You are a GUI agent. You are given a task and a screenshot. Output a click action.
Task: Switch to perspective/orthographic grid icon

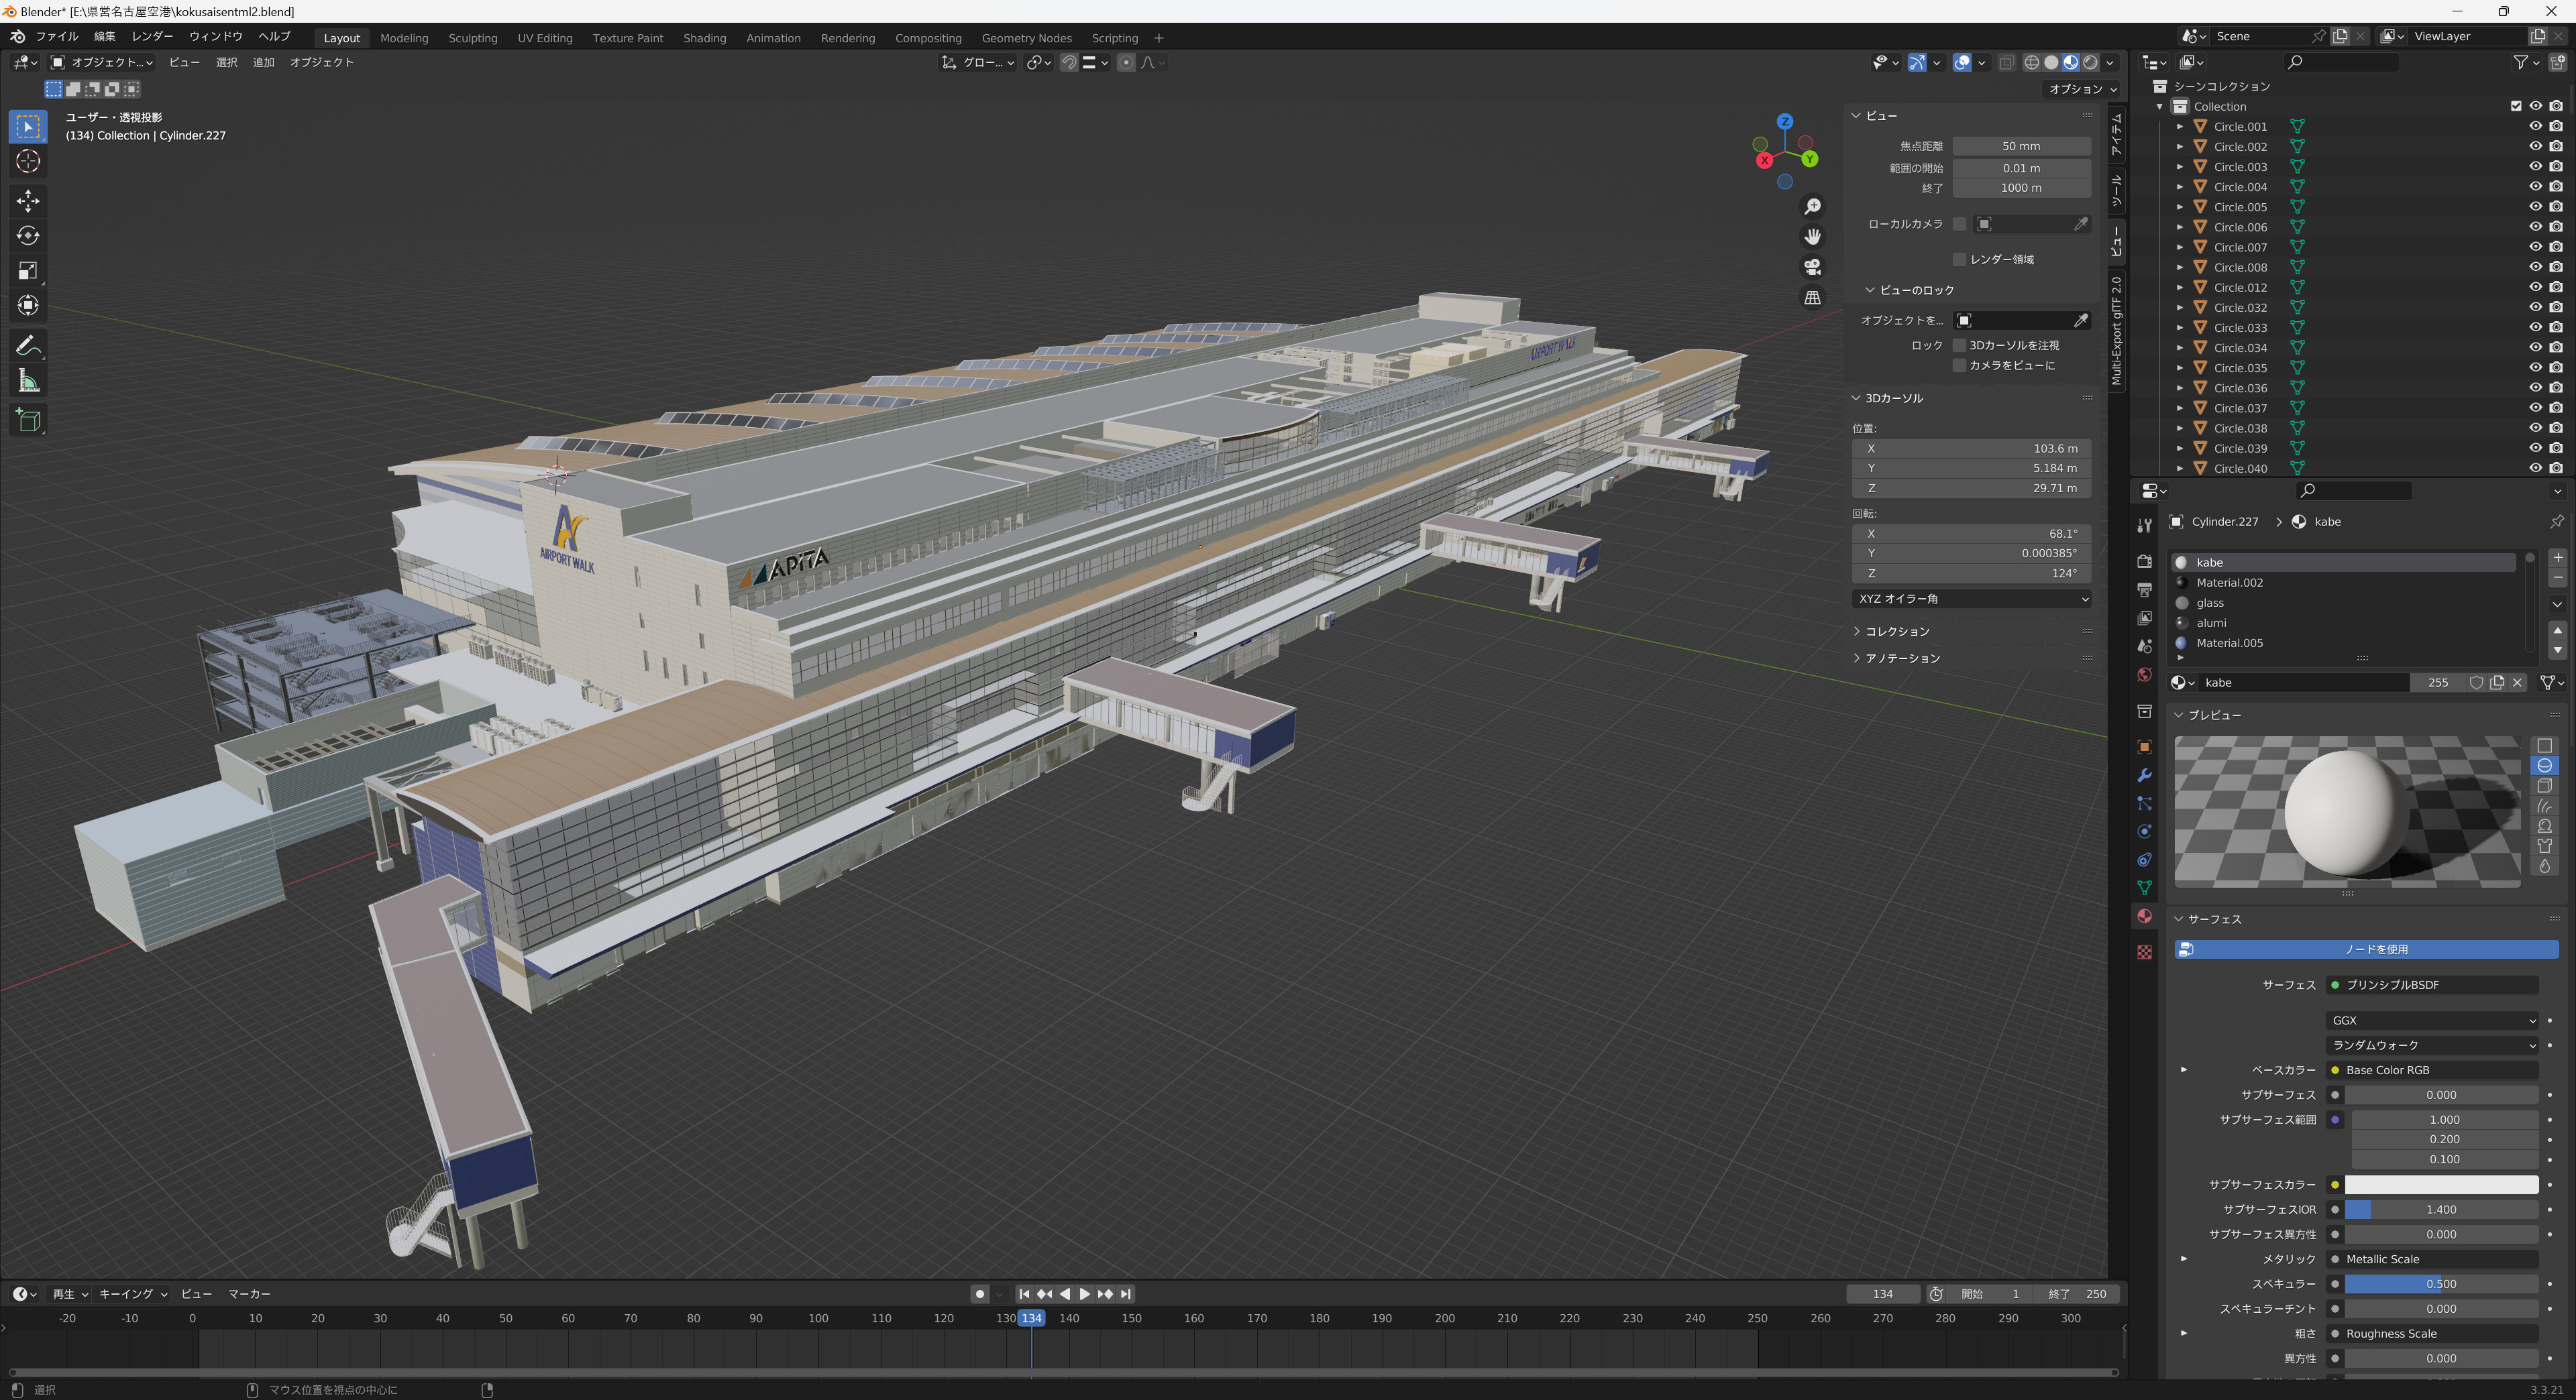click(x=1812, y=298)
